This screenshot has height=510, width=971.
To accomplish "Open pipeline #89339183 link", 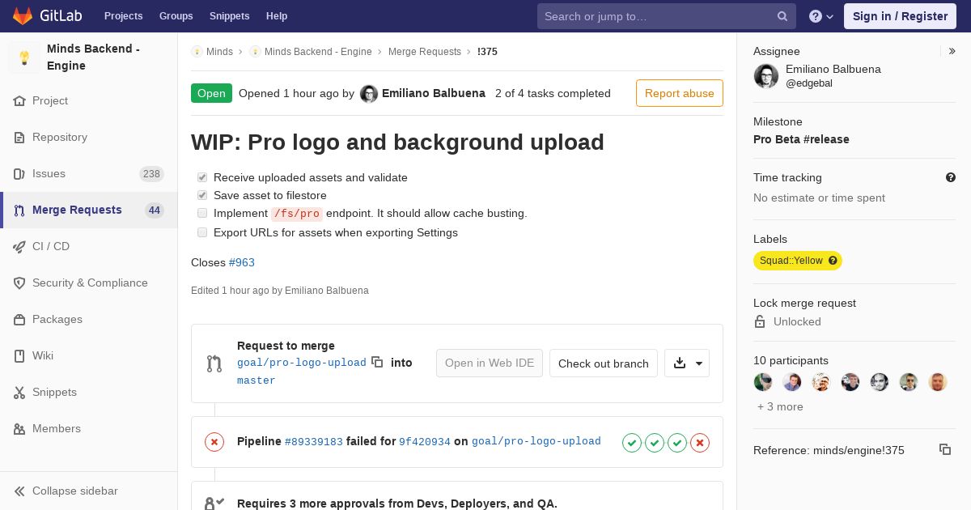I will (x=314, y=442).
